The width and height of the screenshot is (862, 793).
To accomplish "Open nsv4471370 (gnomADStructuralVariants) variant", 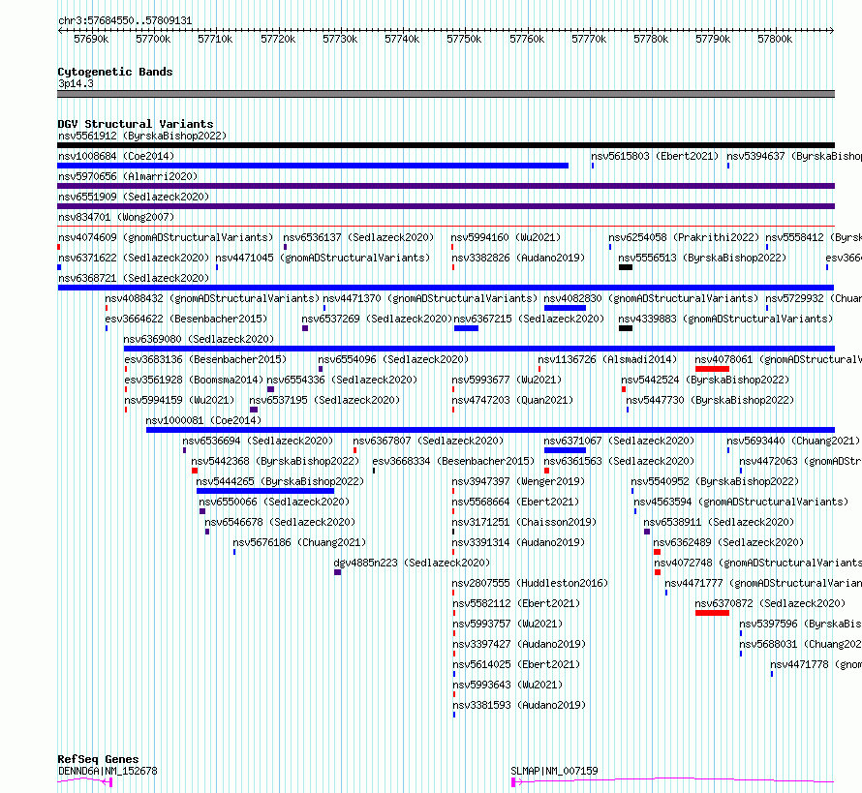I will 430,298.
